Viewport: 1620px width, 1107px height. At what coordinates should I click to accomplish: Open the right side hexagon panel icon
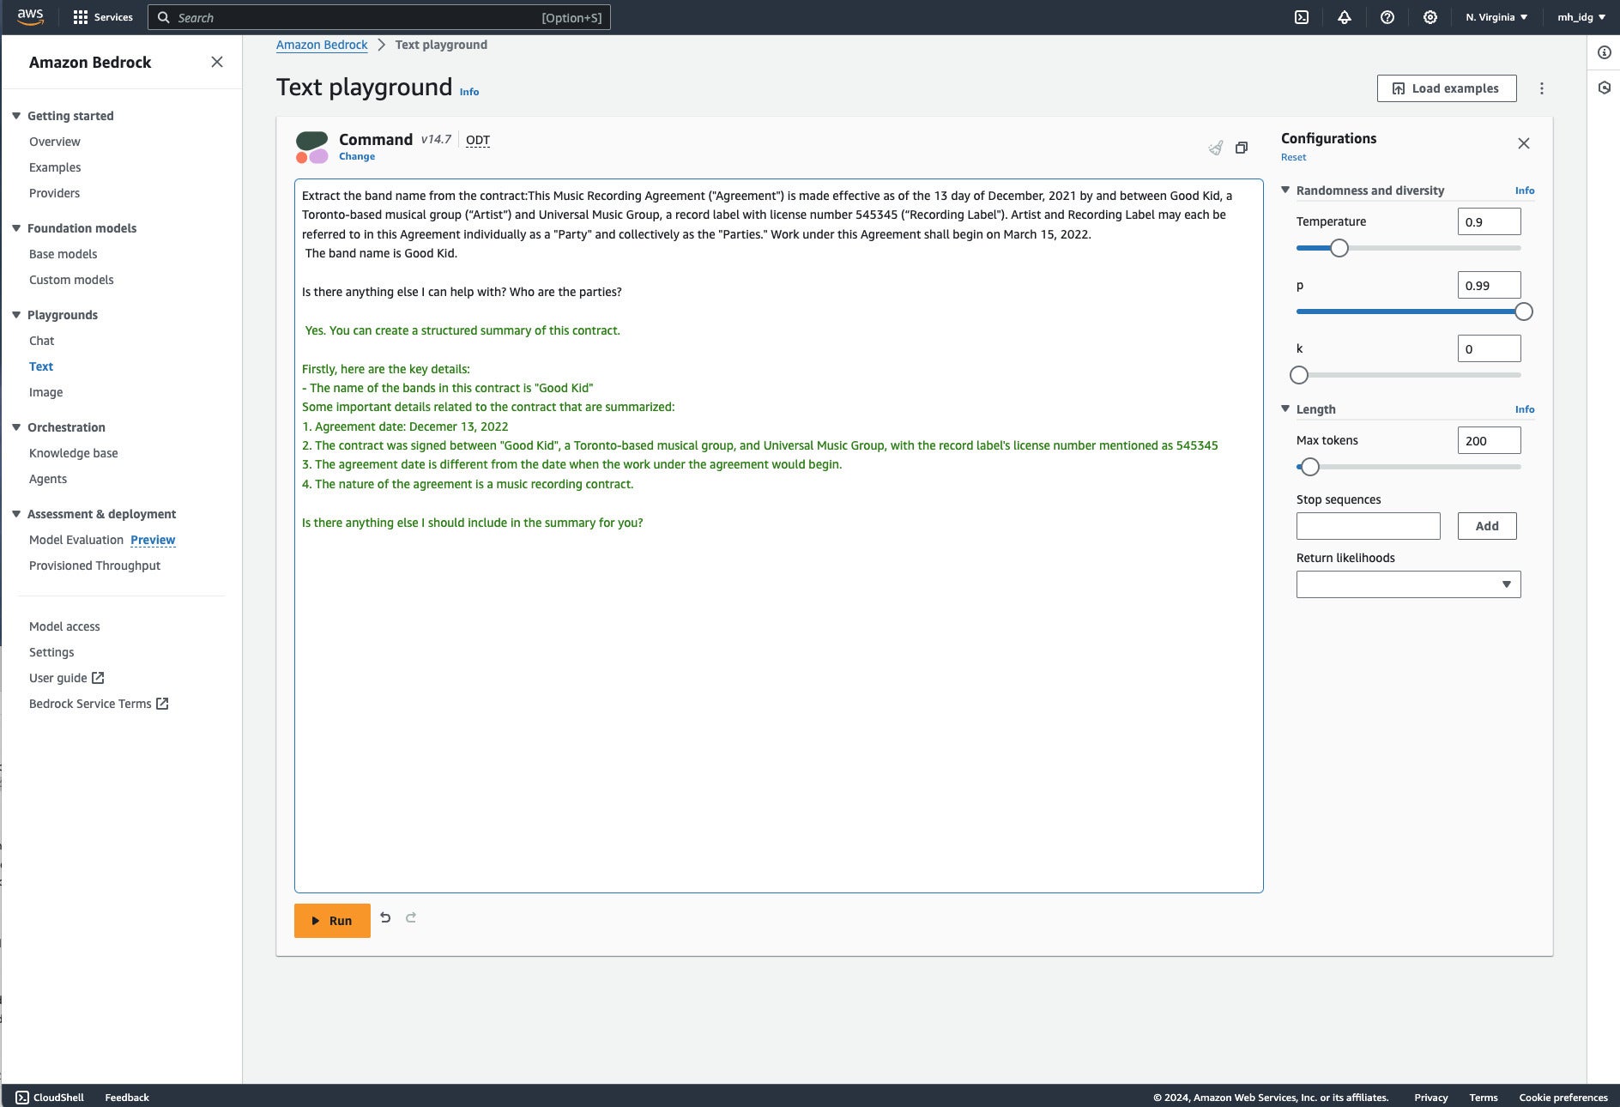[x=1605, y=88]
